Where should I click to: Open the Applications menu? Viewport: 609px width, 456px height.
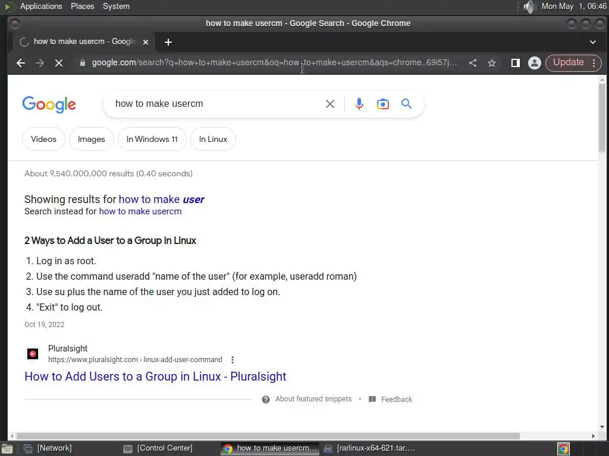click(x=41, y=6)
